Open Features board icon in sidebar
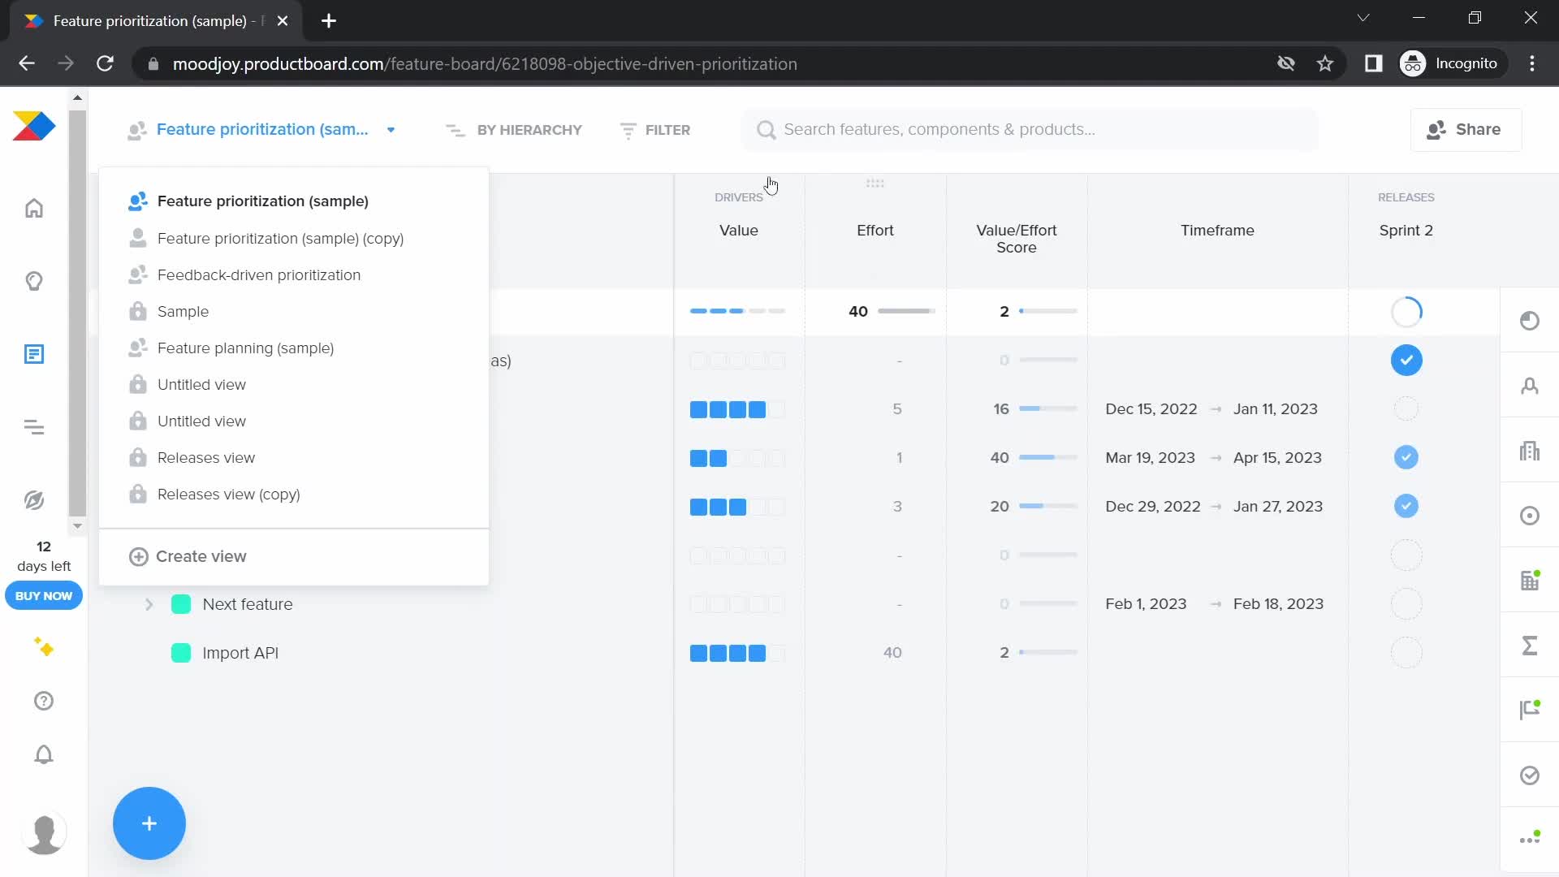The image size is (1559, 877). coord(34,354)
